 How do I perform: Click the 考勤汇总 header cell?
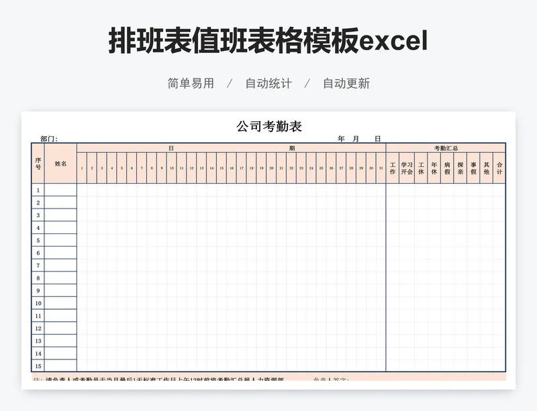[446, 148]
